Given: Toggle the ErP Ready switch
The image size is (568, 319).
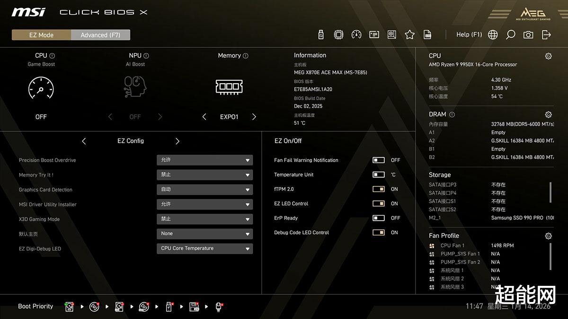Looking at the screenshot, I should pos(379,218).
